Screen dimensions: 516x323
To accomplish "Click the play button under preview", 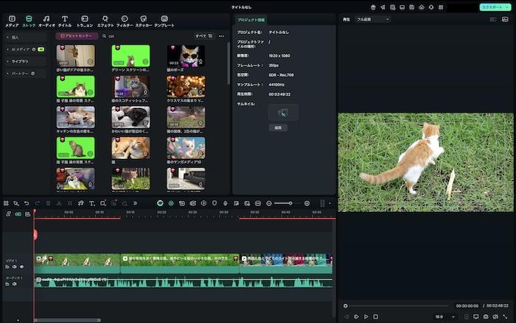I will point(366,316).
